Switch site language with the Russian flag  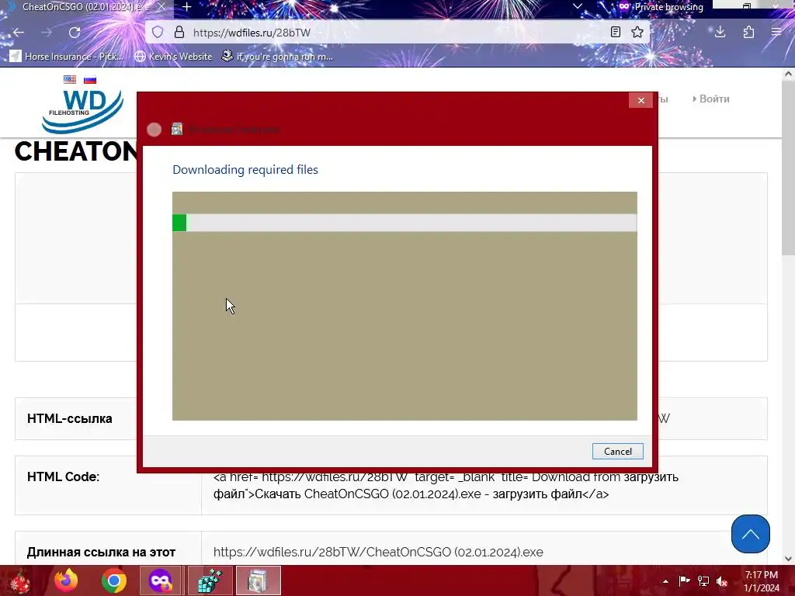point(90,80)
